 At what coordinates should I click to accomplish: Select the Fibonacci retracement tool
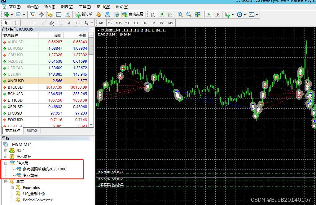(x=60, y=23)
